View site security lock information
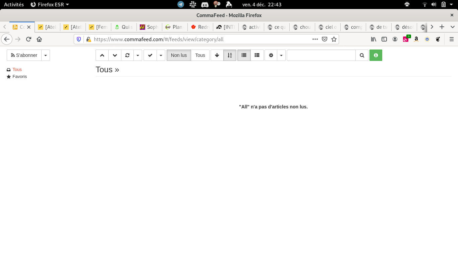This screenshot has height=257, width=458. tap(89, 39)
